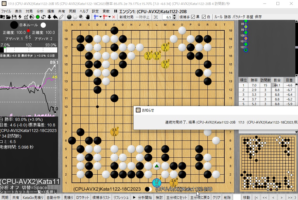Open the 対局 menu

[29, 11]
